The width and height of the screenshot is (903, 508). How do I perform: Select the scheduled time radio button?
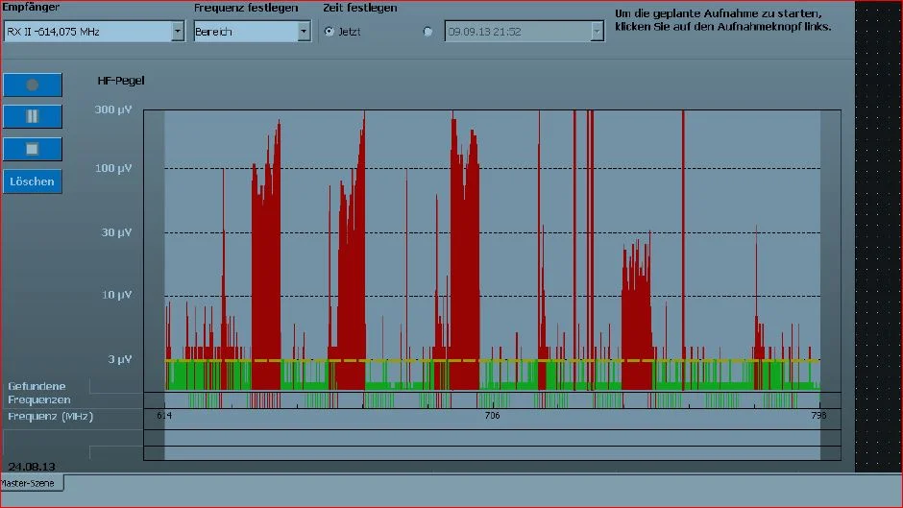point(427,32)
